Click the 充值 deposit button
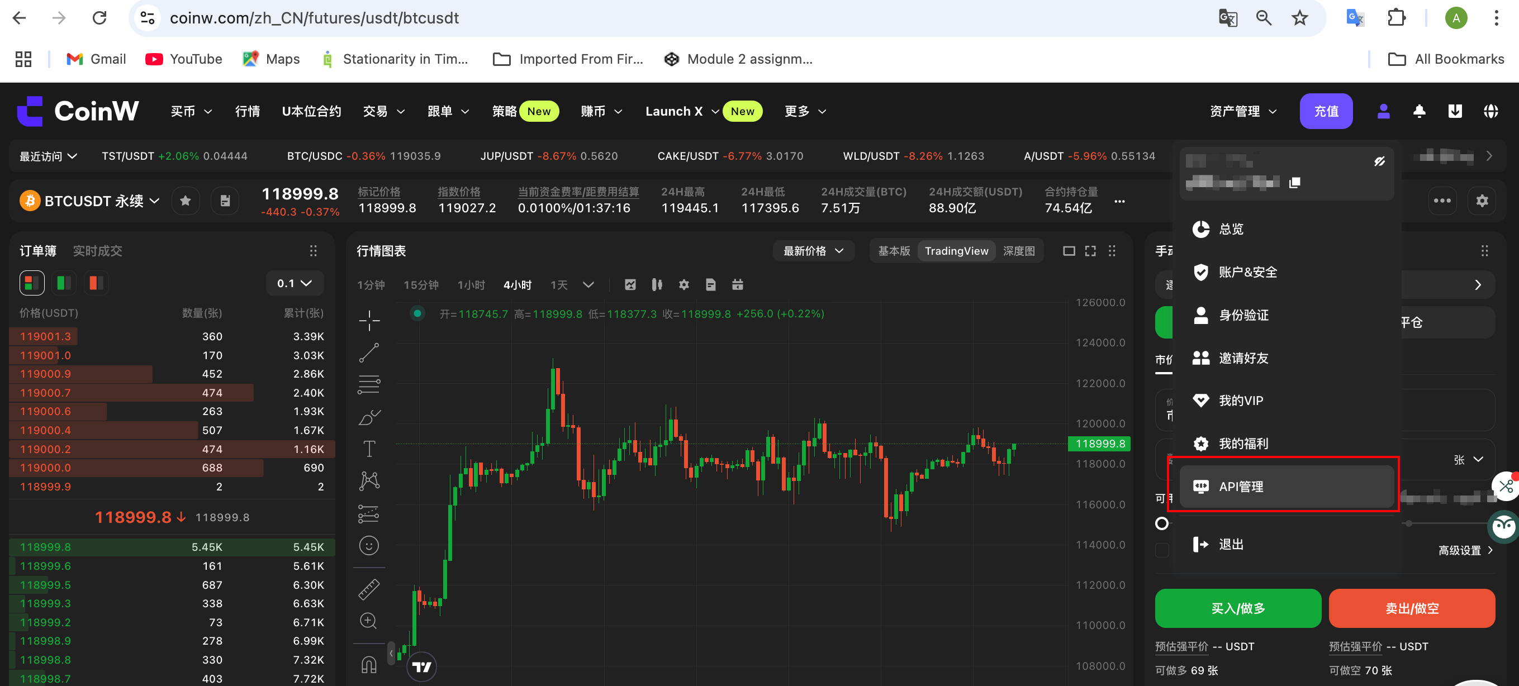The height and width of the screenshot is (686, 1519). click(1326, 111)
